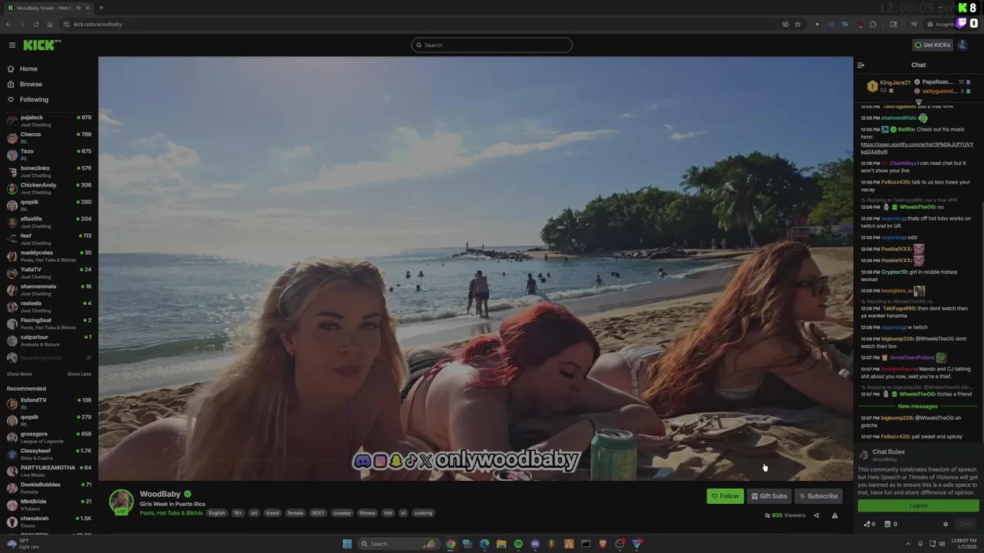Go back in browser history
984x553 pixels.
click(8, 25)
